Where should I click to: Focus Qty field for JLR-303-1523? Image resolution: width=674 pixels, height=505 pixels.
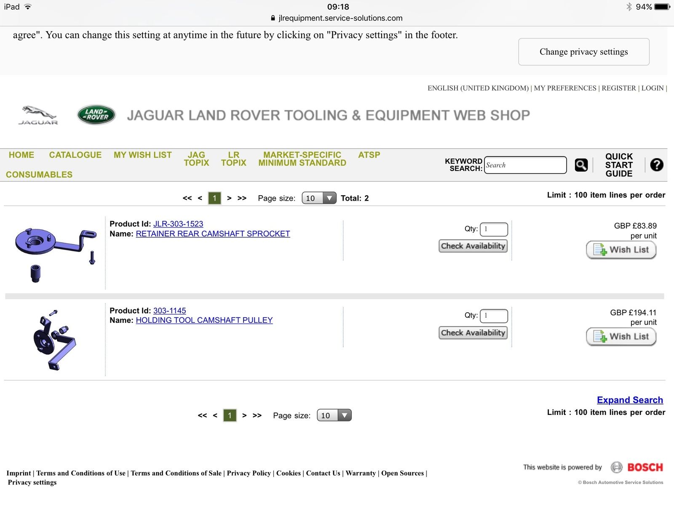(494, 229)
